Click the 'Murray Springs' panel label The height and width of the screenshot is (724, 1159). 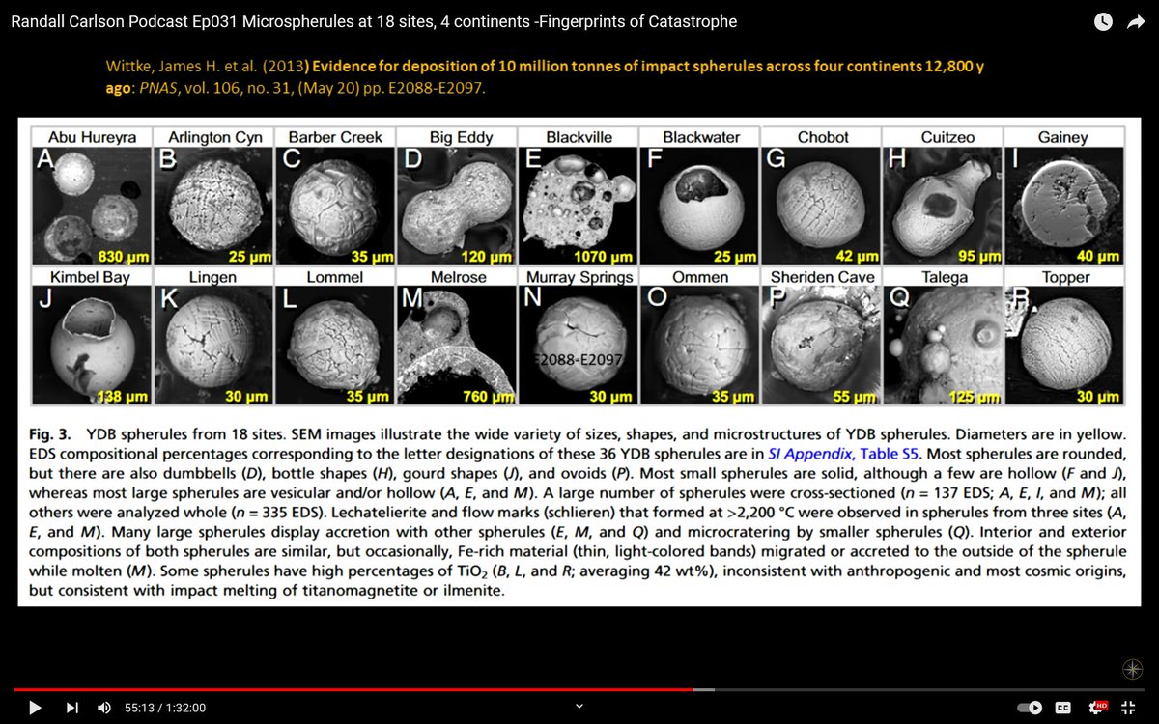coord(579,277)
